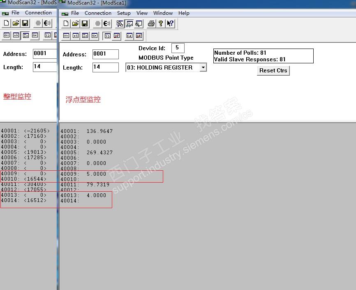Image resolution: width=356 pixels, height=290 pixels.
Task: Click the Reset Ctrs button
Action: pyautogui.click(x=273, y=71)
